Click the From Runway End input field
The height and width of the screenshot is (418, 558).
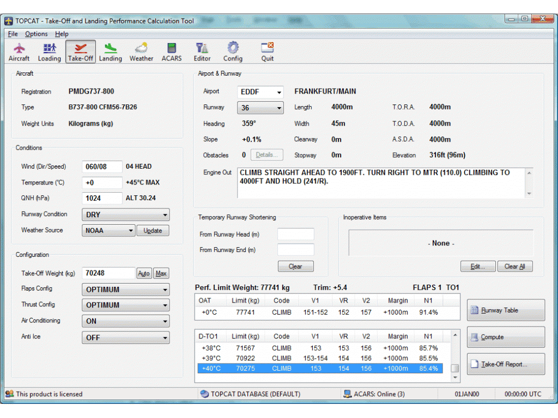coord(296,250)
